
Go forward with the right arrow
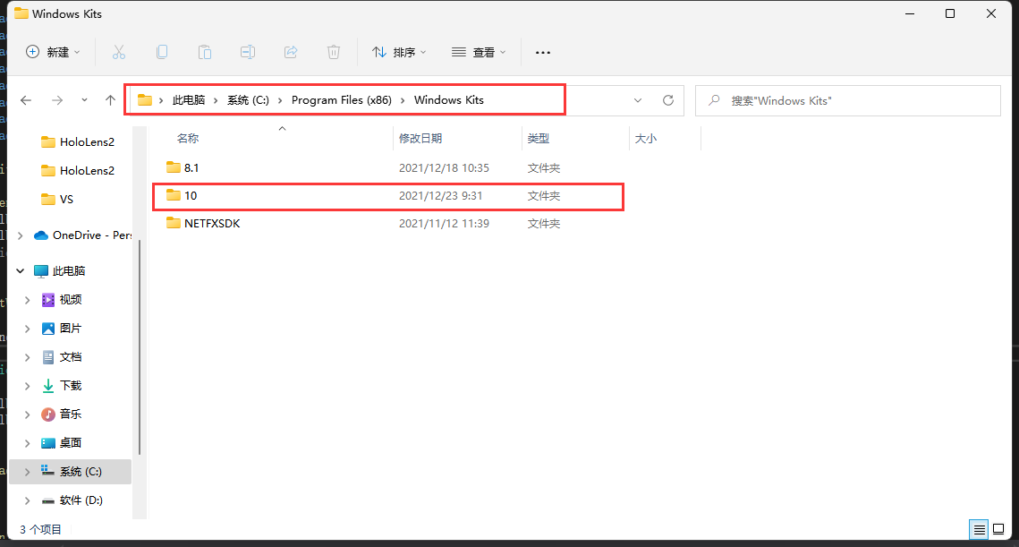57,100
